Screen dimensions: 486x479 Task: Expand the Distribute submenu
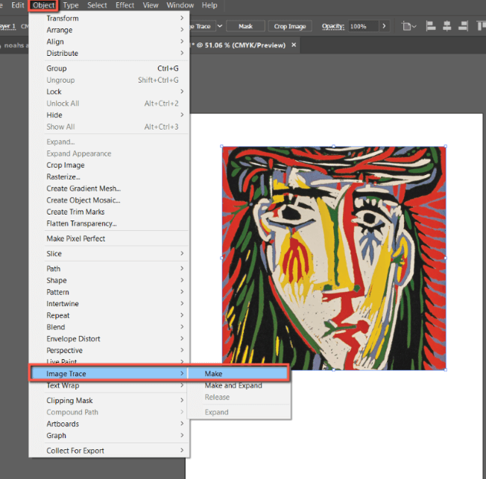pyautogui.click(x=109, y=54)
